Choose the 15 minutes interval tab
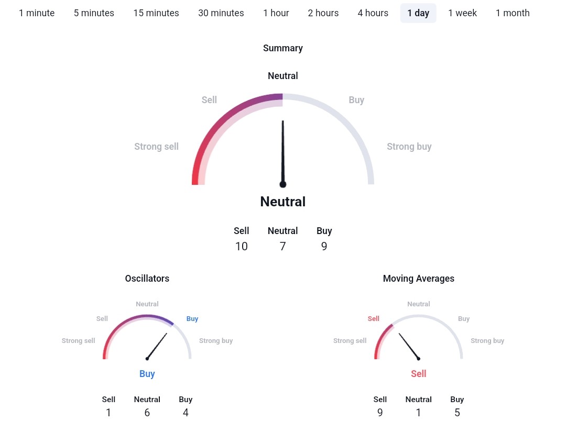566x432 pixels. pyautogui.click(x=156, y=13)
